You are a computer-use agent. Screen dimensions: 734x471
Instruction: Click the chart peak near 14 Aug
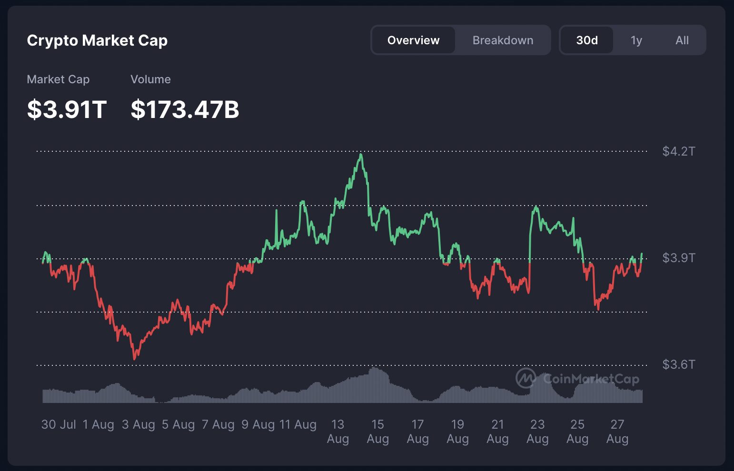(x=361, y=155)
